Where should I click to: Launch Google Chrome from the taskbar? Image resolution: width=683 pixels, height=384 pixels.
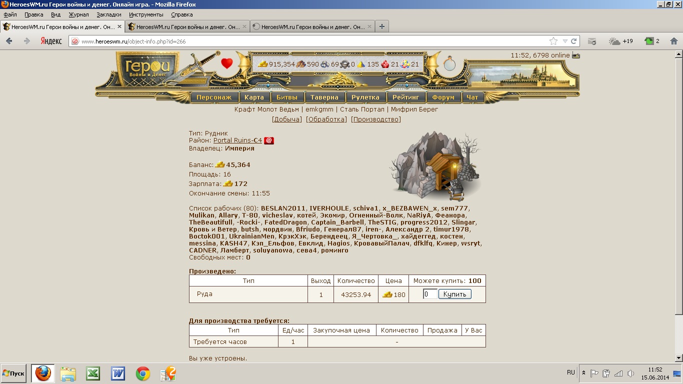143,373
